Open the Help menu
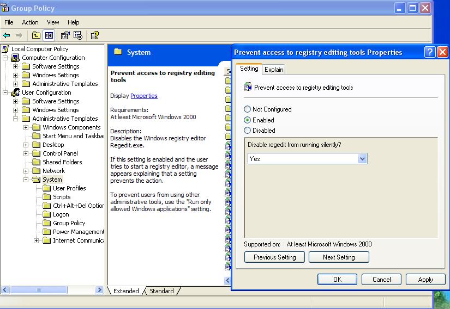 (x=74, y=22)
